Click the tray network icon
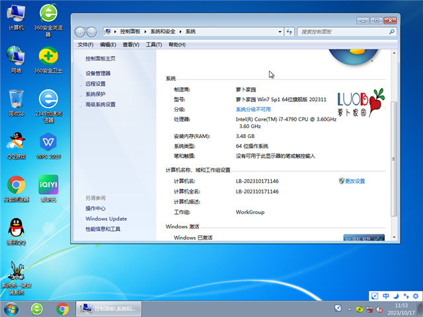This screenshot has height=317, width=423. tap(369, 309)
